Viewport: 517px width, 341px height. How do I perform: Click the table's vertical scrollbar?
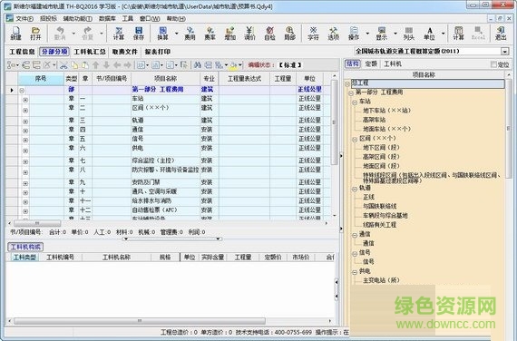(334, 122)
